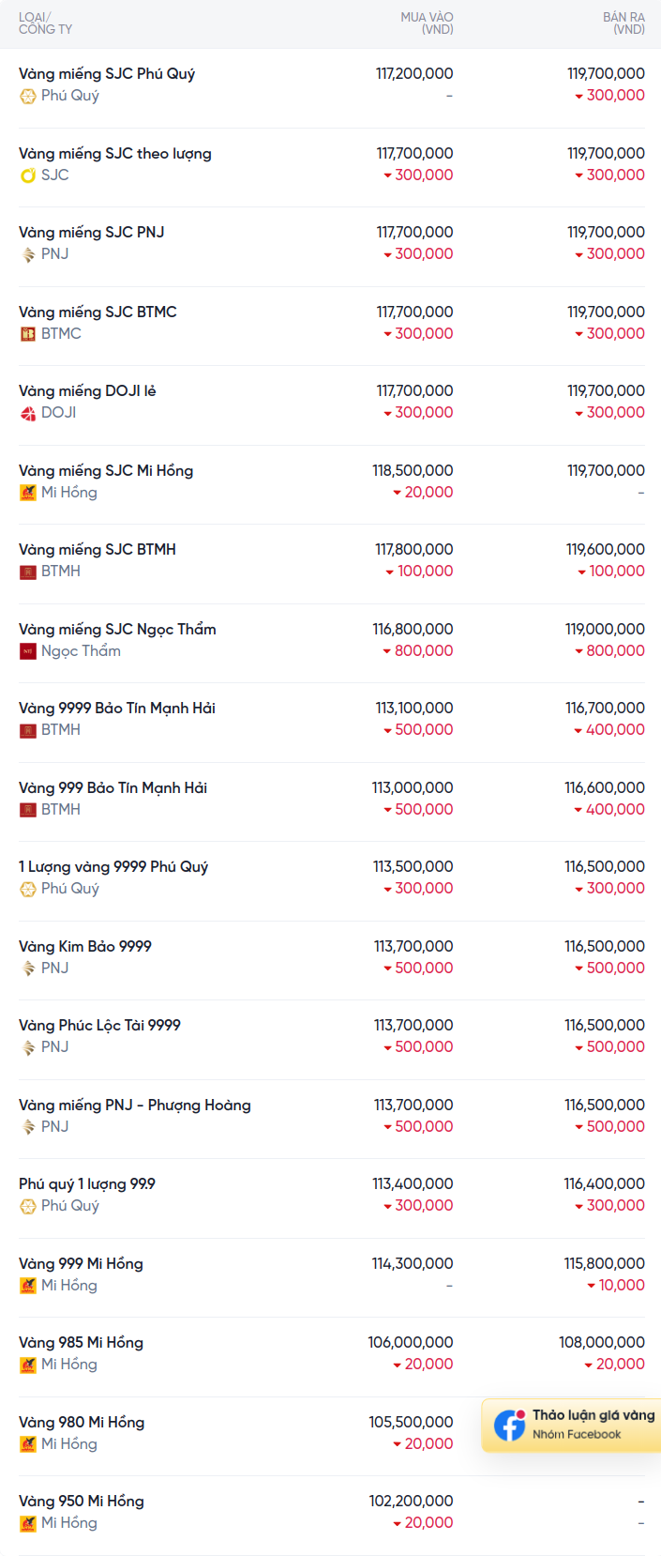The width and height of the screenshot is (661, 1556).
Task: Open Thảo luận giá vàng Facebook group
Action: (x=572, y=1425)
